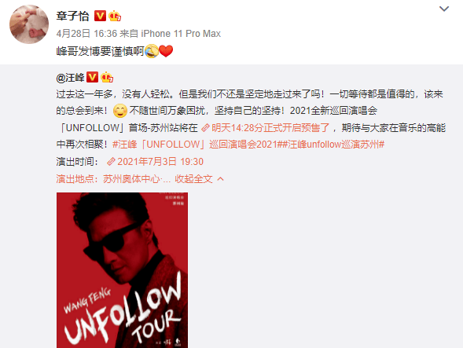Click the red heart emoji

[x=166, y=51]
